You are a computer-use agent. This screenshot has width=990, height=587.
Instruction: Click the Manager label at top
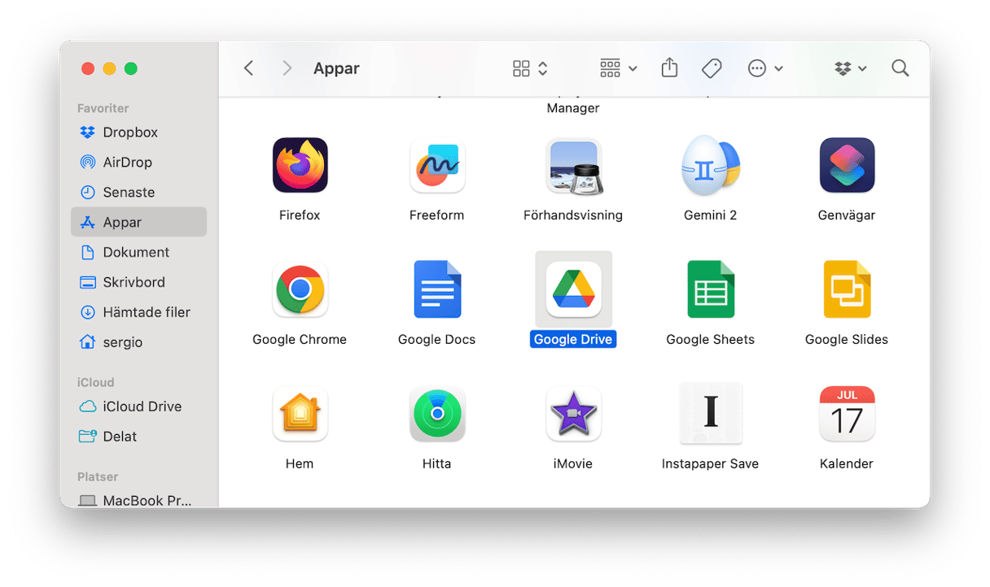point(573,108)
